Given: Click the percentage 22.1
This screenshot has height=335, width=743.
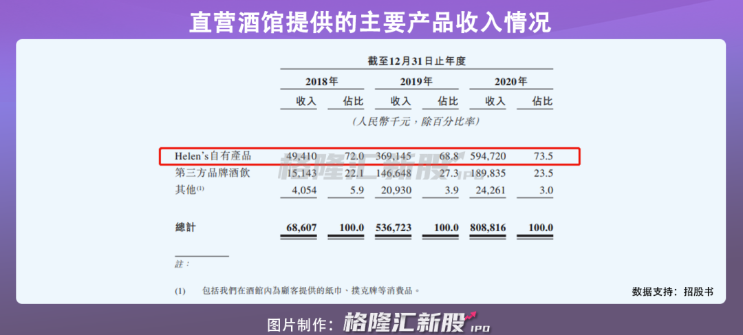Looking at the screenshot, I should 354,173.
